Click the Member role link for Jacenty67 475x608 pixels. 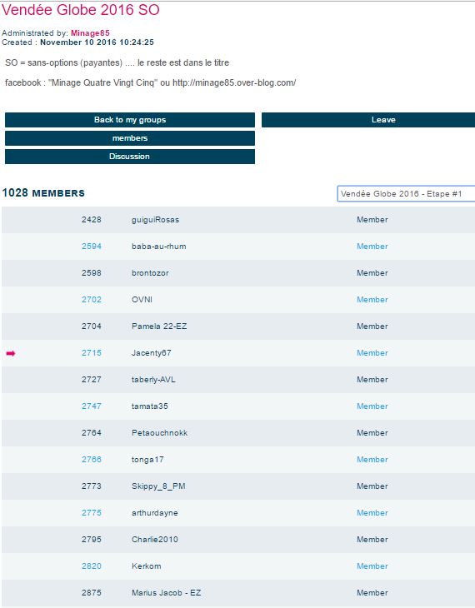point(372,353)
